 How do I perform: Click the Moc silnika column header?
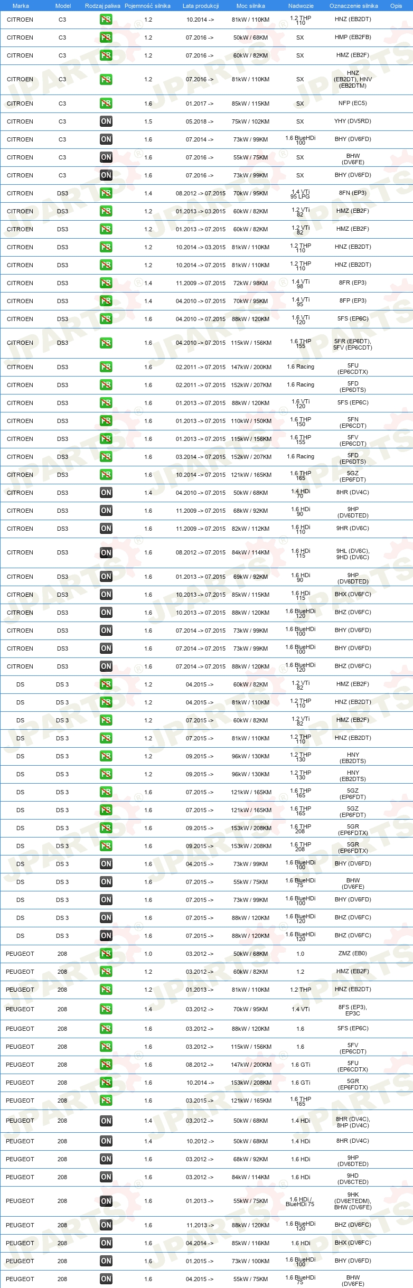pos(251,6)
